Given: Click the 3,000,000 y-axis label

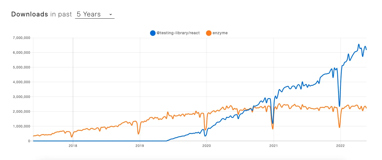Looking at the screenshot, I should [21, 97].
